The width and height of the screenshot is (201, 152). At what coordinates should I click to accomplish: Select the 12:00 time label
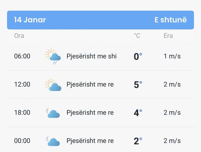(x=22, y=84)
